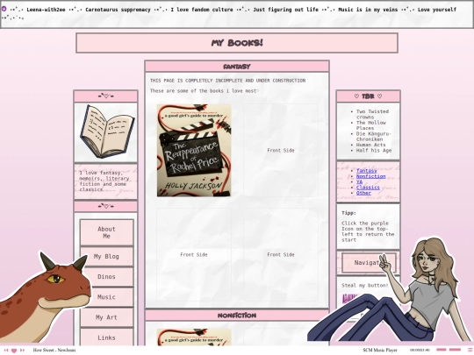Adjust the music player volume bar

coord(455,350)
